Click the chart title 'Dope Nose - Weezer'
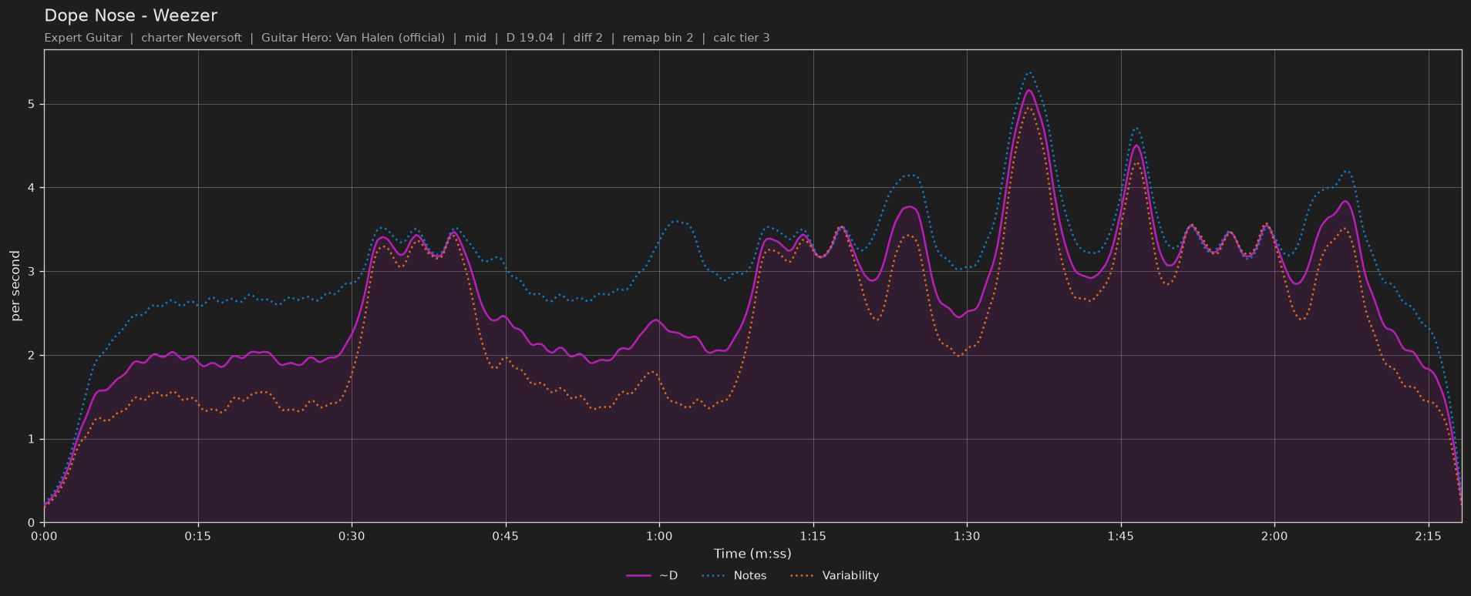The width and height of the screenshot is (1471, 596). (x=130, y=15)
